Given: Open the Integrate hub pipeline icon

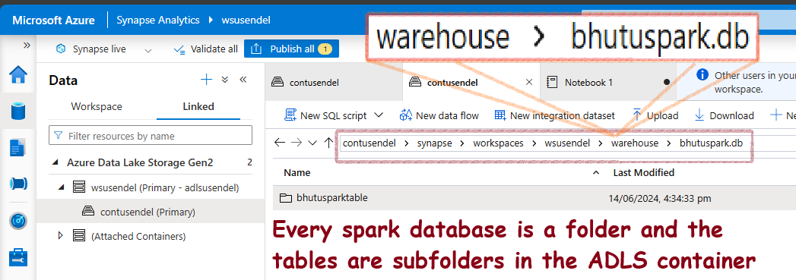Looking at the screenshot, I should coord(18,184).
